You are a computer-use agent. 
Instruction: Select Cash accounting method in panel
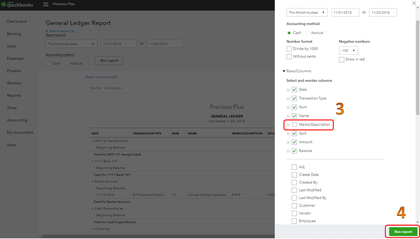point(289,33)
